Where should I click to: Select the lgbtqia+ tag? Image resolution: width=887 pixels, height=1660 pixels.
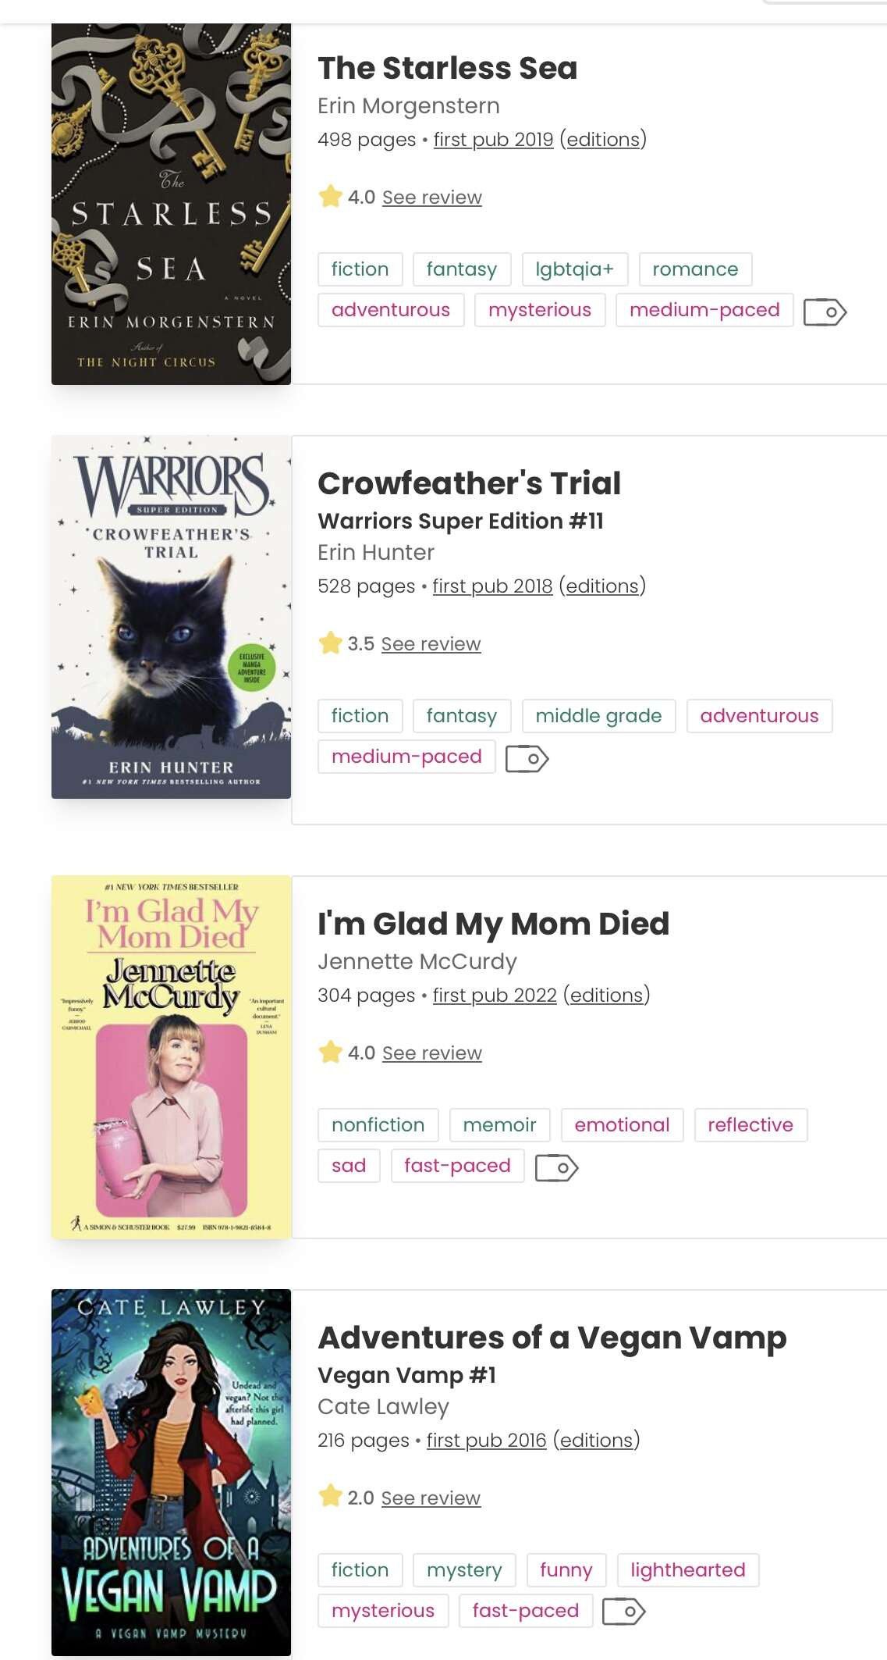(574, 269)
